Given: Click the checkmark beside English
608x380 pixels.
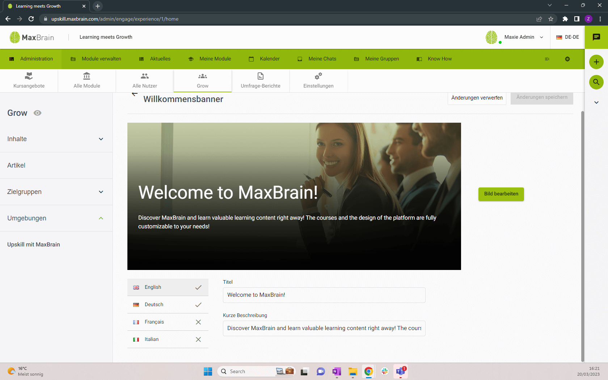Looking at the screenshot, I should pos(198,287).
